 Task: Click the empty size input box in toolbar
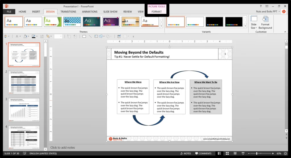(58, 36)
